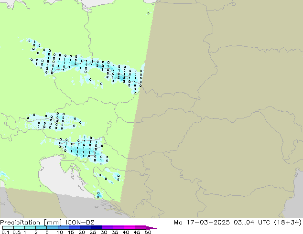Select the 45–50 mm legend color swatch

pos(141,228)
